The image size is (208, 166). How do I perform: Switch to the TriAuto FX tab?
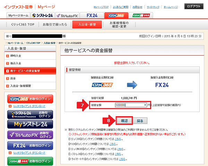tap(67, 15)
